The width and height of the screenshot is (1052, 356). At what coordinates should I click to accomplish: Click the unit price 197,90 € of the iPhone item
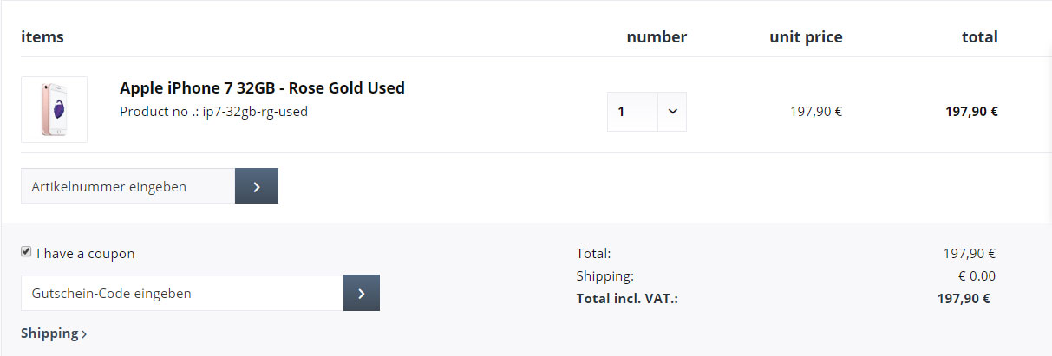tap(816, 112)
